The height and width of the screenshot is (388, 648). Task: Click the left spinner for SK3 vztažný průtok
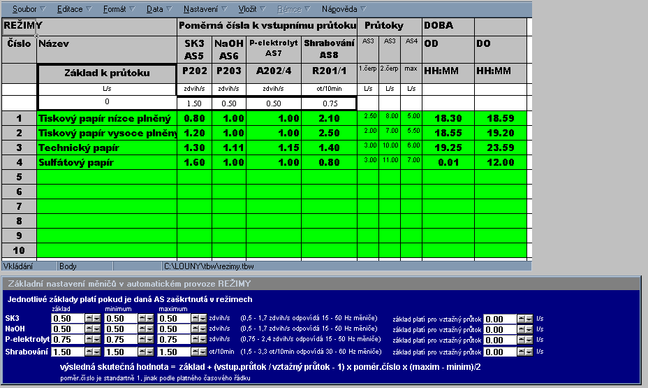(522, 319)
